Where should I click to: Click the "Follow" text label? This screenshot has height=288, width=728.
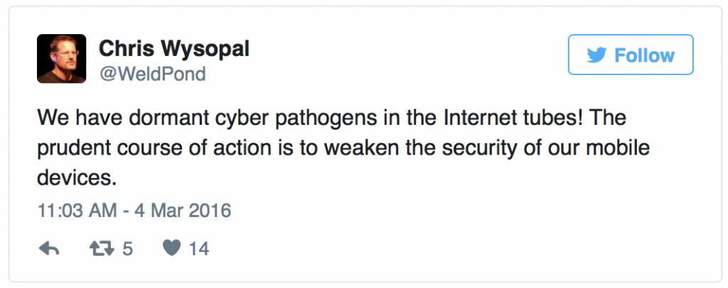[x=644, y=55]
